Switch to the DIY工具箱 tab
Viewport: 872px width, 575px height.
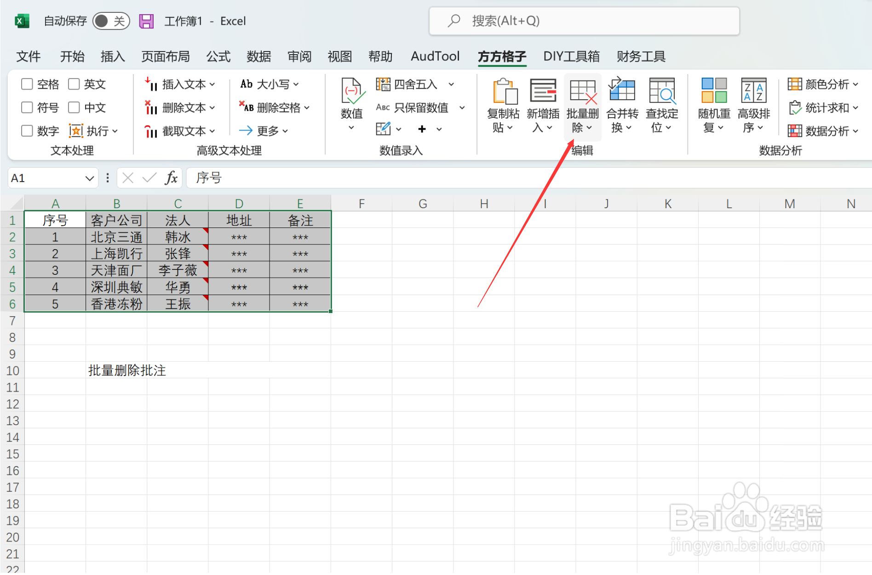[572, 57]
